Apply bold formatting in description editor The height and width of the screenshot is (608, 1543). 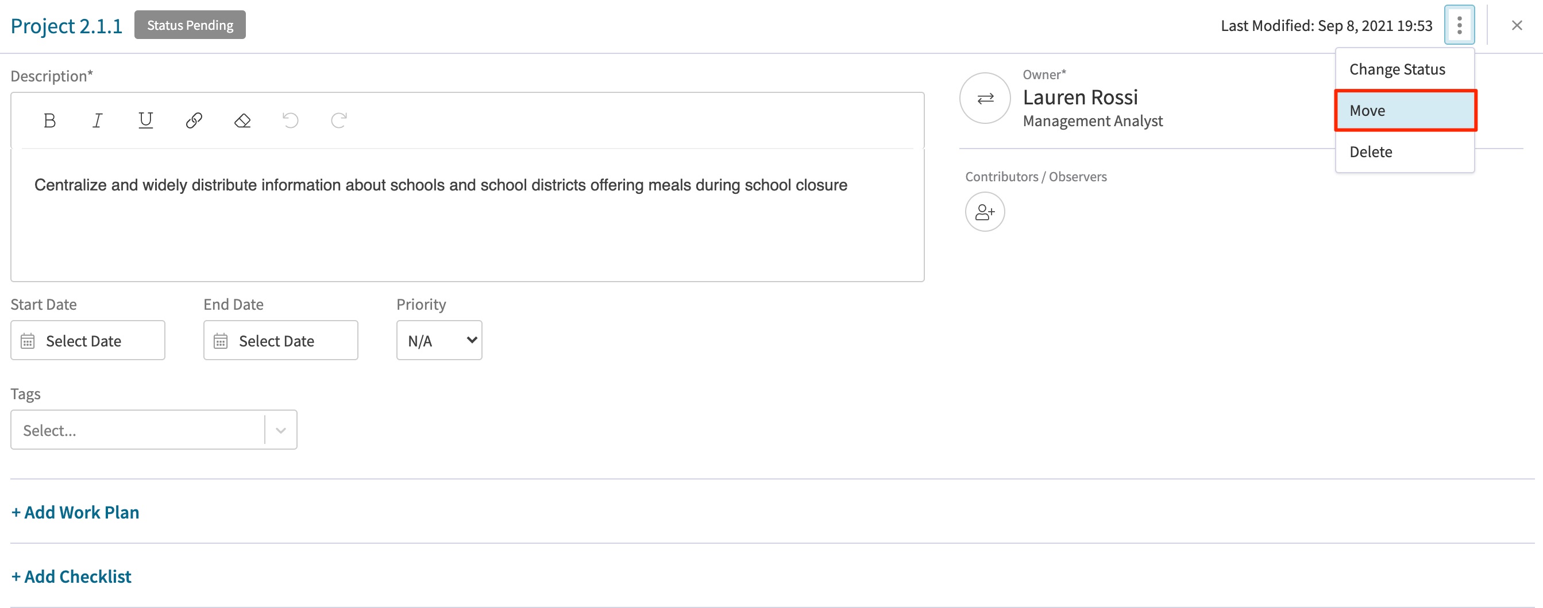click(x=50, y=121)
